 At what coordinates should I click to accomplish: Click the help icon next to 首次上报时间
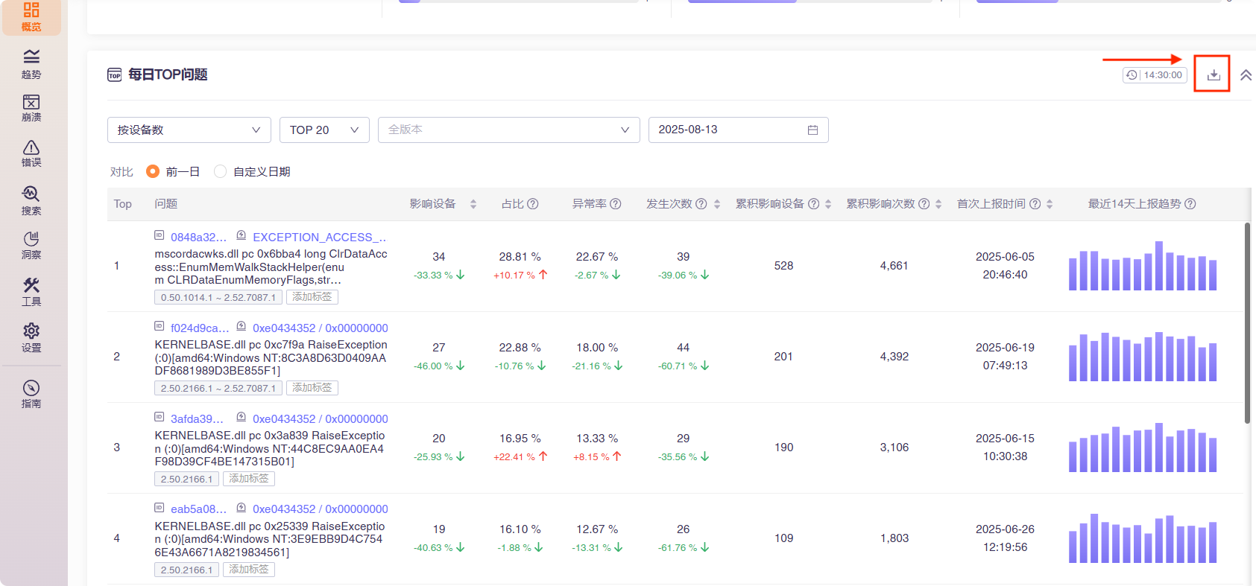coord(1035,204)
